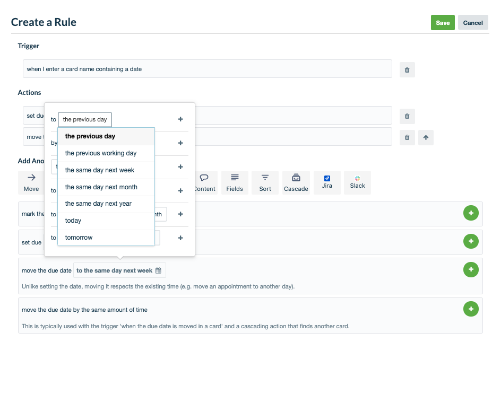Add the 'mark the' action with green plus
The width and height of the screenshot is (492, 403).
471,213
